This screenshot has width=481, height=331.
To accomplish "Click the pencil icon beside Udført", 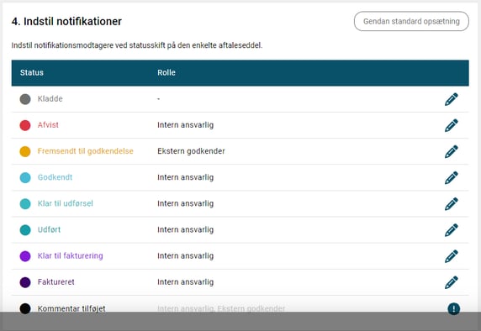I will [x=452, y=230].
